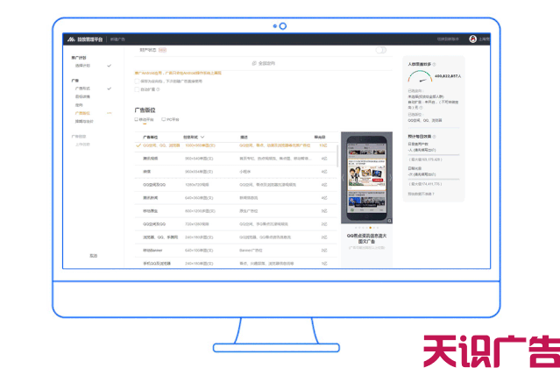Image resolution: width=560 pixels, height=368 pixels.
Task: Open the 定向 step in the sidebar
Action: pyautogui.click(x=79, y=105)
